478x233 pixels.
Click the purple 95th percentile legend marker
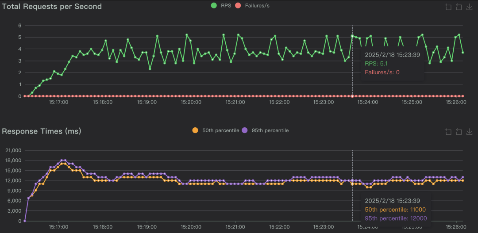tap(245, 130)
